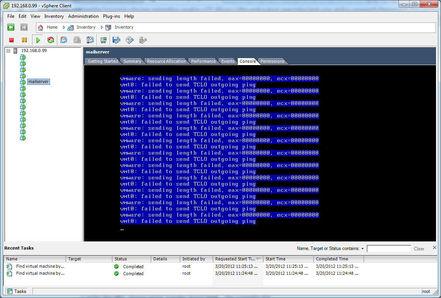Screen dimensions: 441x298
Task: Click the Tasks icon in status bar
Action: click(10, 291)
